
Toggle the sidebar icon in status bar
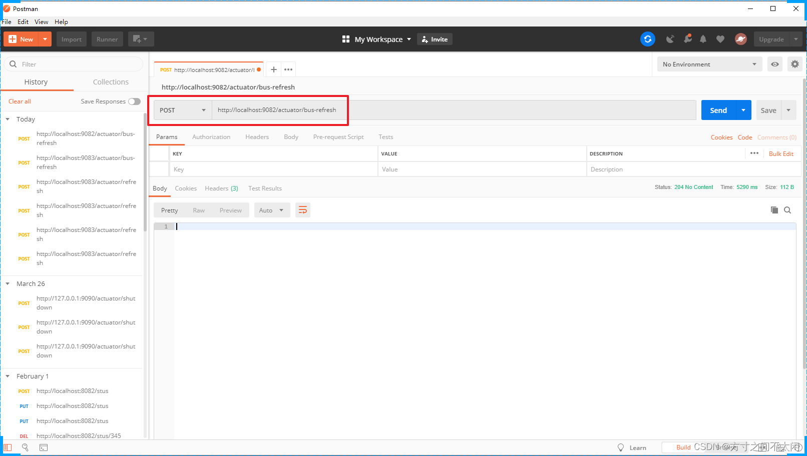tap(8, 447)
